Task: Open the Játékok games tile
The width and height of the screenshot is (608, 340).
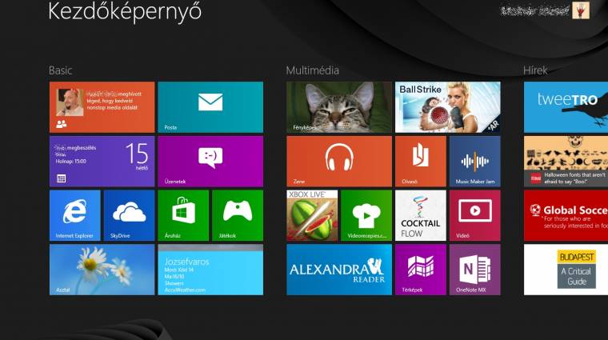Action: tap(238, 215)
